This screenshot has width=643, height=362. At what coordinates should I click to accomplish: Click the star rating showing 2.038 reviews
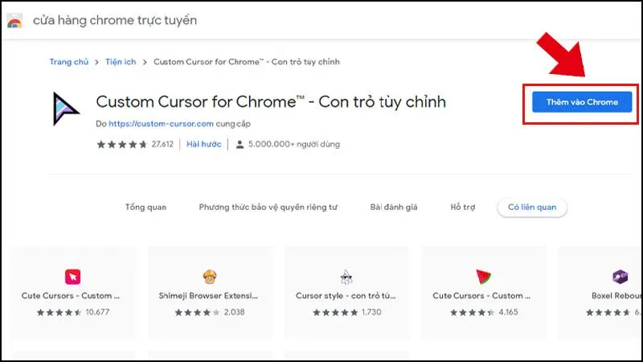(197, 312)
